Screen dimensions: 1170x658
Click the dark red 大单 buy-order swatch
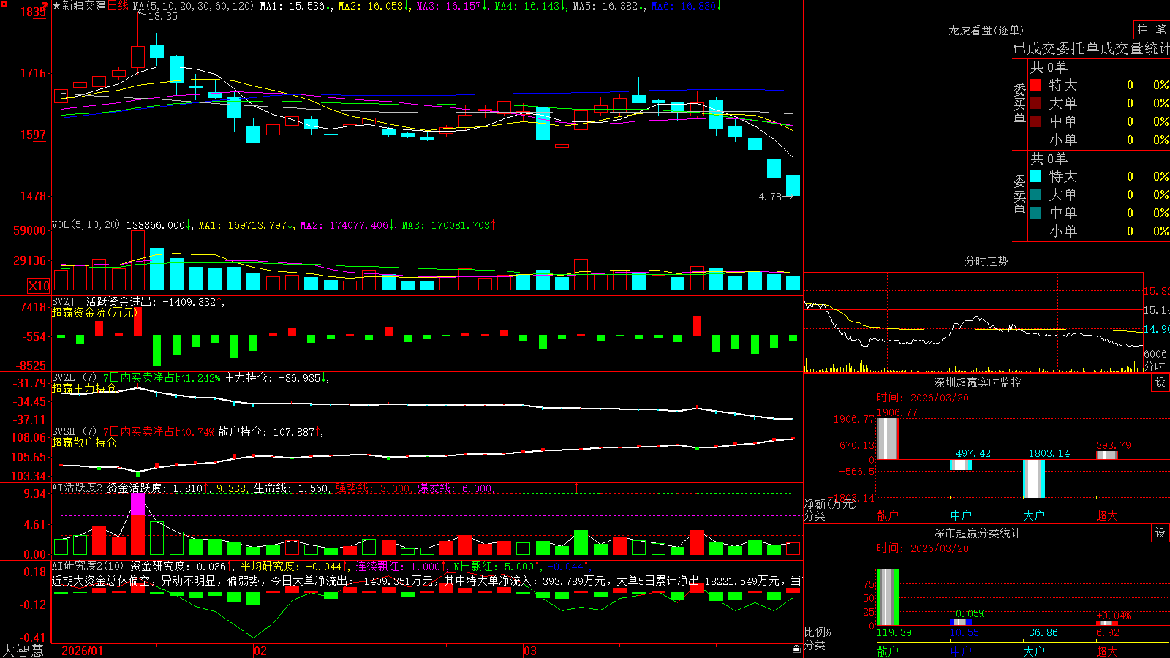coord(1035,103)
